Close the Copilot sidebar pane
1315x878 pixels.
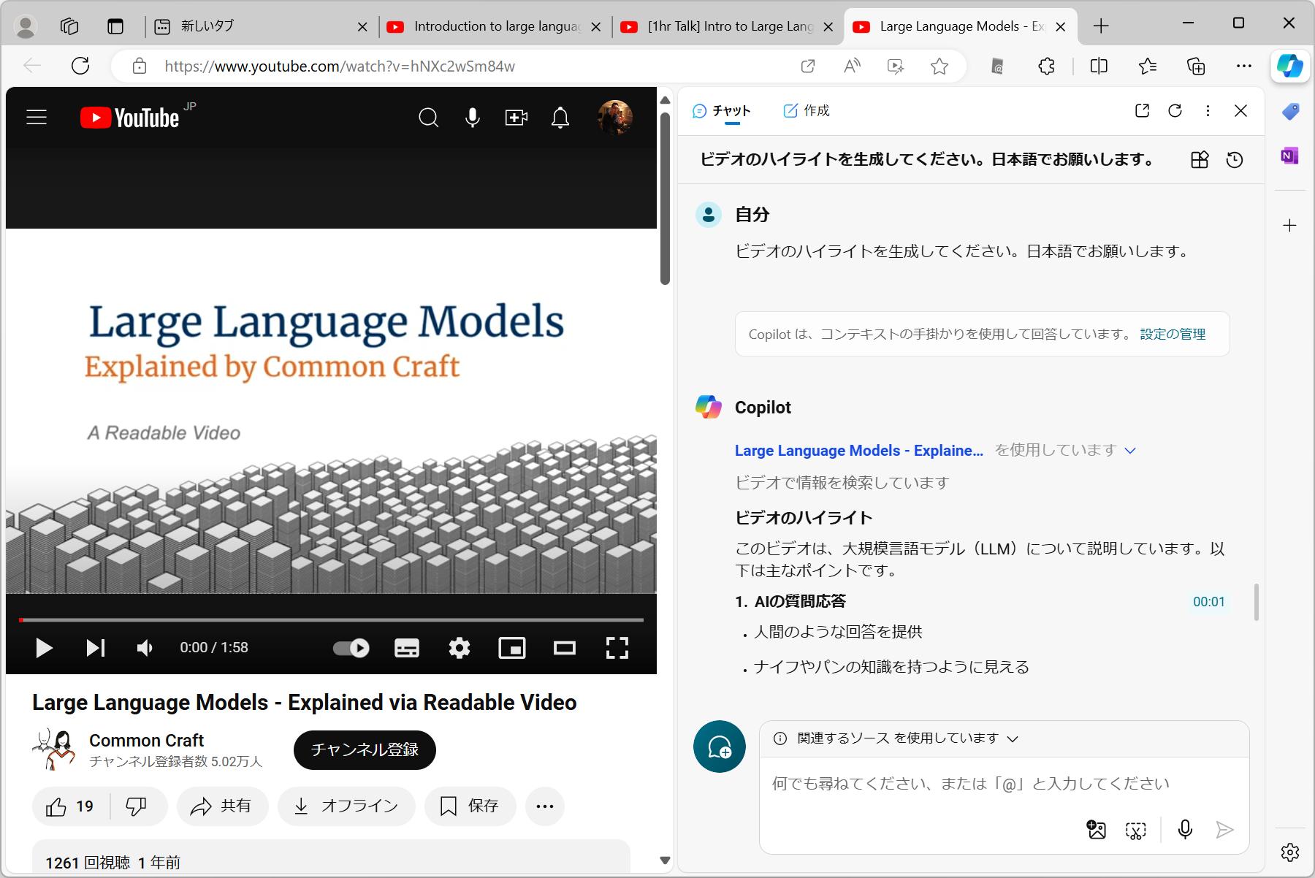(x=1240, y=111)
